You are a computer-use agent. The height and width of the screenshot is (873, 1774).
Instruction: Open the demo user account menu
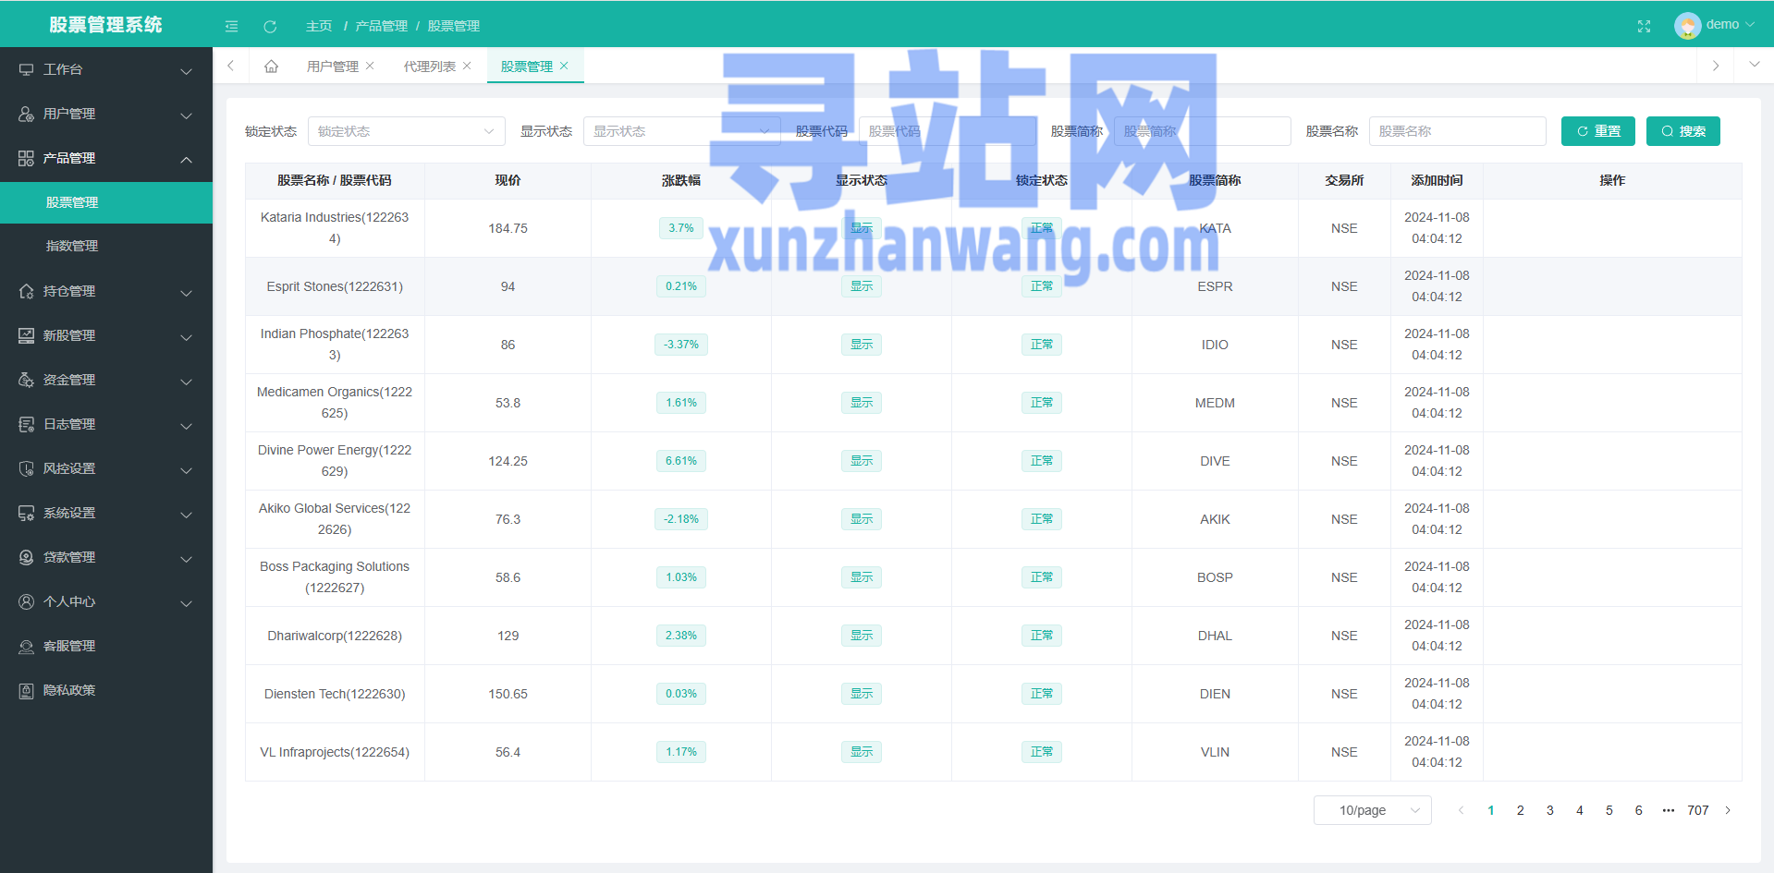tap(1715, 25)
